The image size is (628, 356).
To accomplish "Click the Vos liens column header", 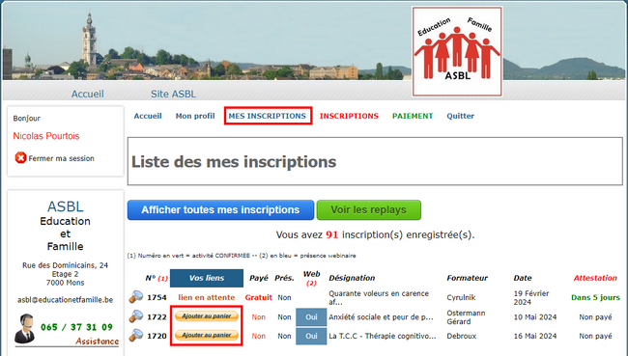I will (x=207, y=278).
